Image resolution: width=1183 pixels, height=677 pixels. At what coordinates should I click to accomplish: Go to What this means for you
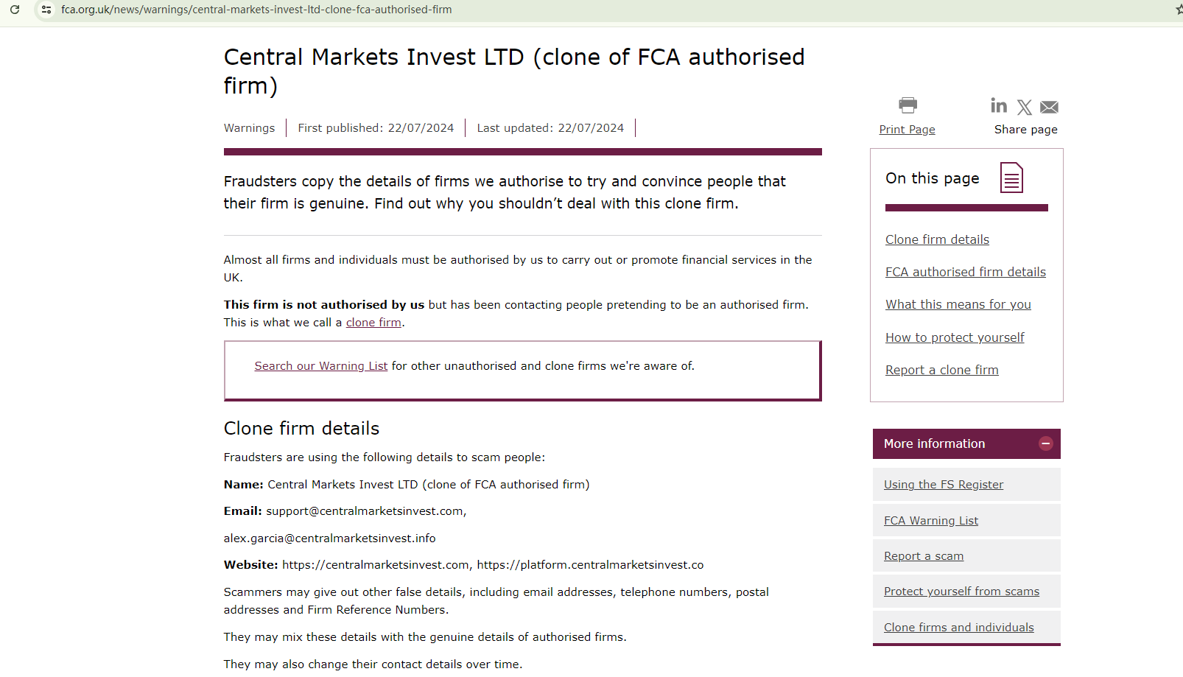(958, 304)
